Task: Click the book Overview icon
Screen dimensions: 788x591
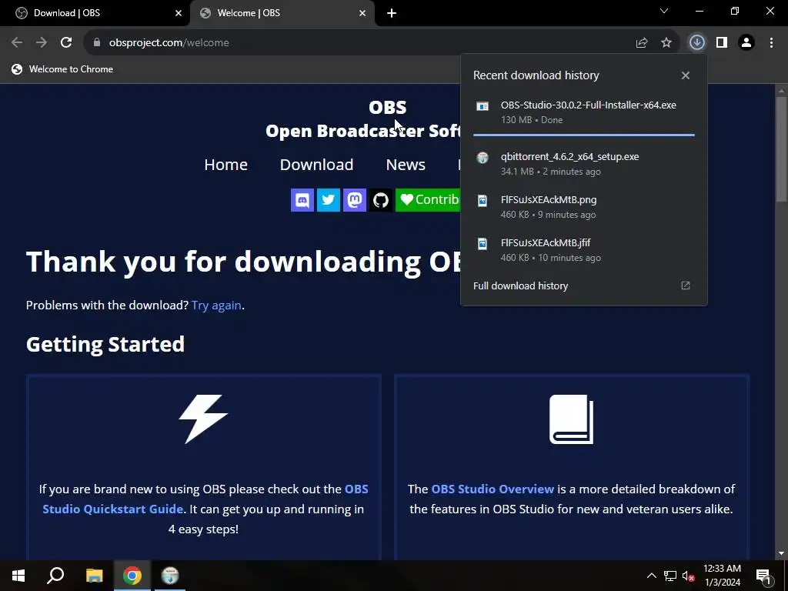Action: pyautogui.click(x=572, y=419)
